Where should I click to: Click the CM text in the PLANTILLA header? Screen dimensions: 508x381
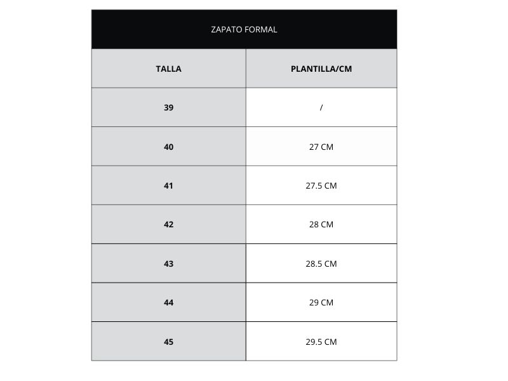[345, 69]
